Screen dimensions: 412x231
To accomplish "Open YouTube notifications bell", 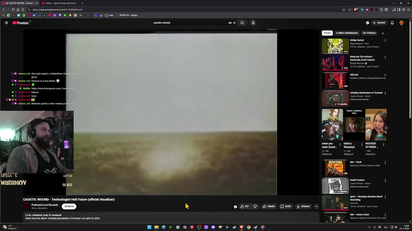I will (x=392, y=23).
